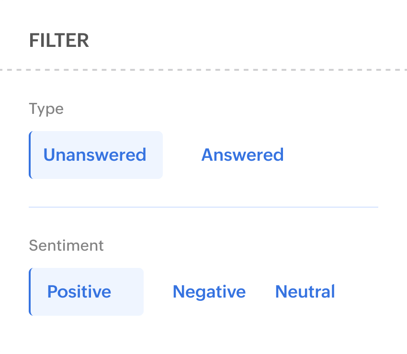
Task: Click the dashed divider under FILTER
Action: click(x=203, y=70)
